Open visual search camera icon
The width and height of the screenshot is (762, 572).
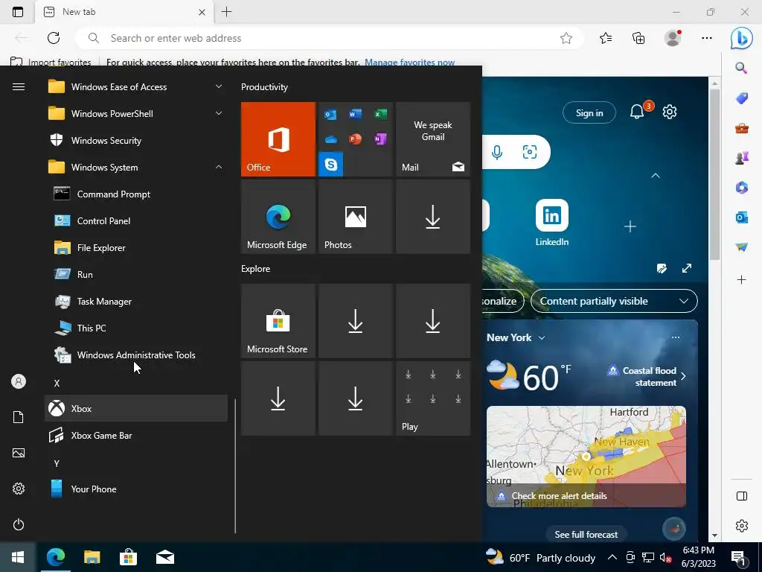click(530, 152)
